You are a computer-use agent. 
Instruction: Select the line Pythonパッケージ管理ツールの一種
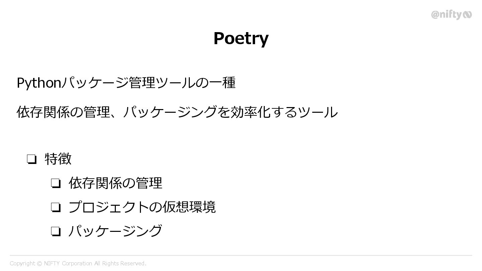point(126,83)
